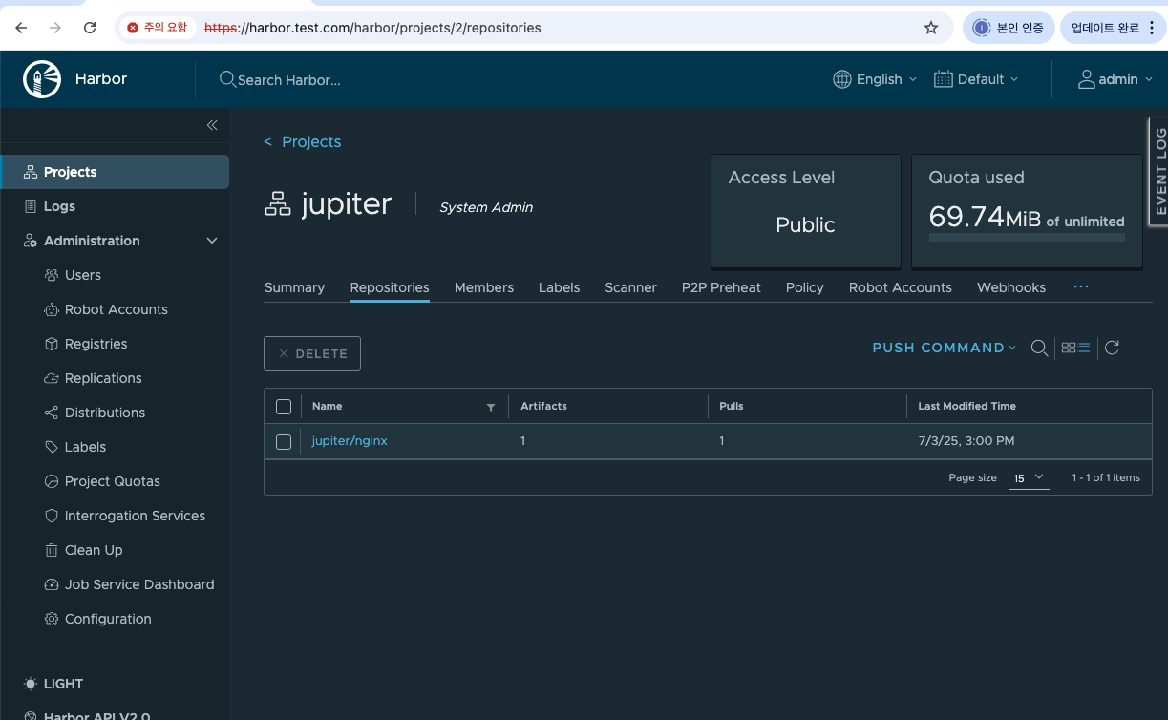Open the project Robot Accounts tab
Viewport: 1168px width, 720px height.
(901, 287)
